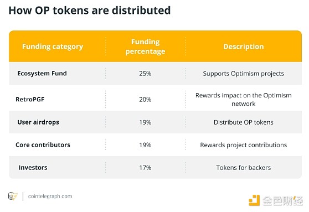
Task: Click the Tokens for backers description
Action: [x=243, y=168]
